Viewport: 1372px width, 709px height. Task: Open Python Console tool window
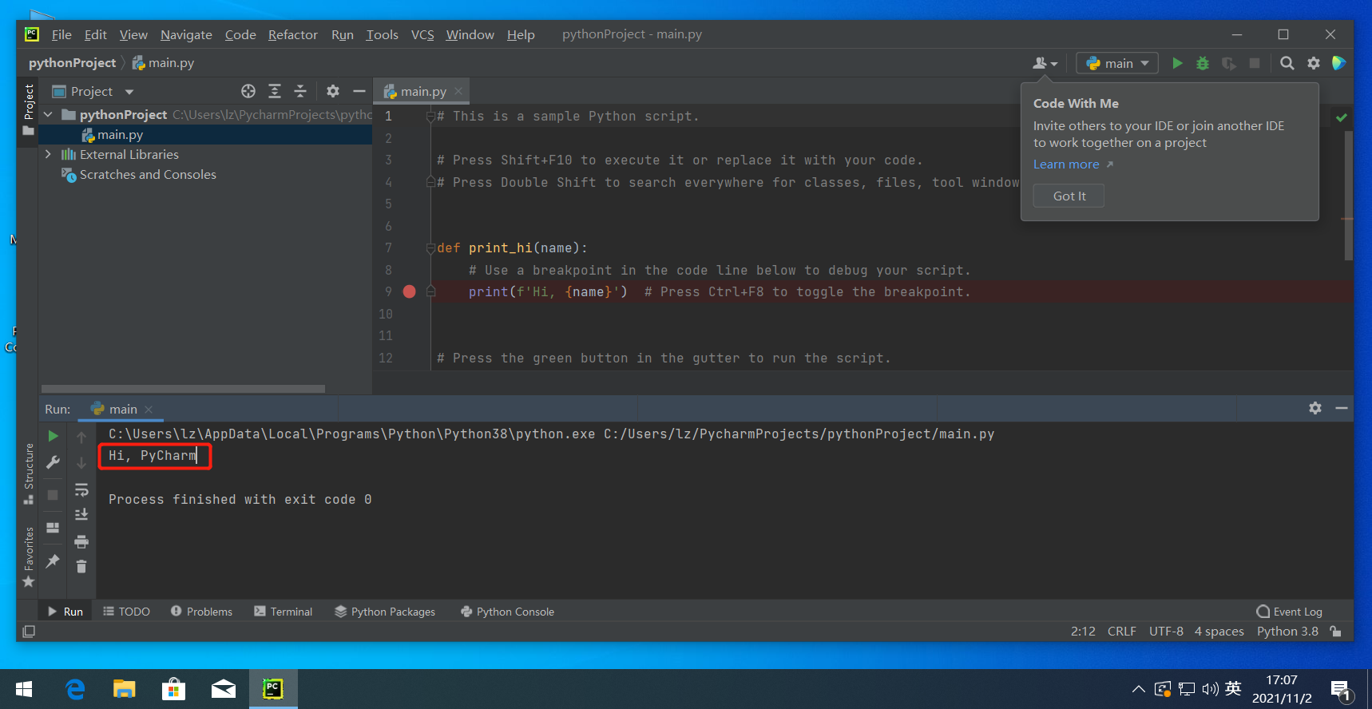(x=507, y=612)
